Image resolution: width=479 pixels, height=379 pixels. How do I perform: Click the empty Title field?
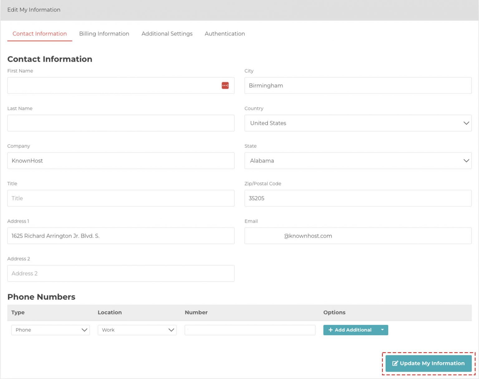point(121,198)
